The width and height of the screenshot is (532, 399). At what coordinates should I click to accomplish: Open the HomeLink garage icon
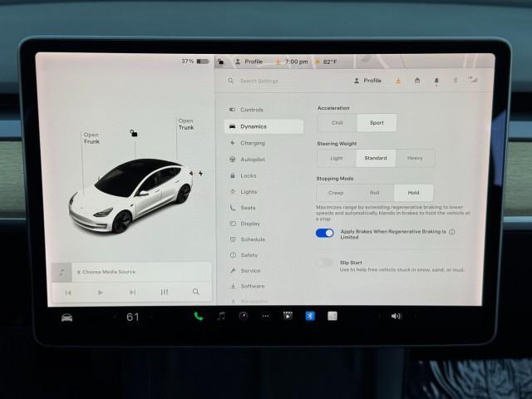point(416,81)
